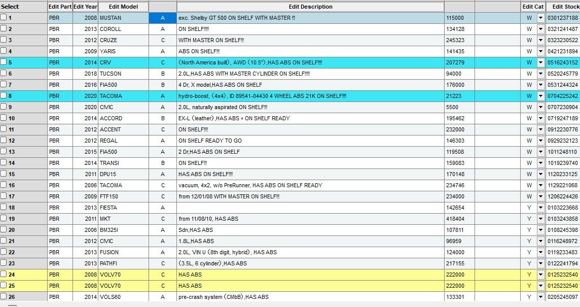The image size is (580, 307).
Task: Select the checkbox for row 22 FUSION
Action: [4, 252]
